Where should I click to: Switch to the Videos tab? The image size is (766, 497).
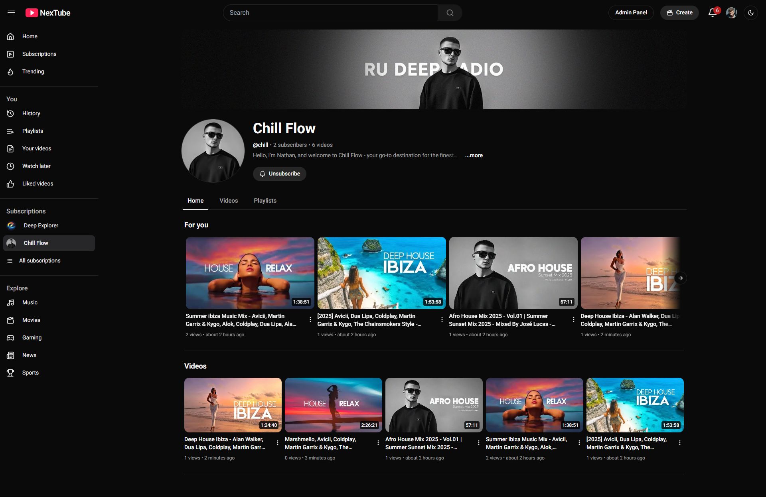[229, 201]
